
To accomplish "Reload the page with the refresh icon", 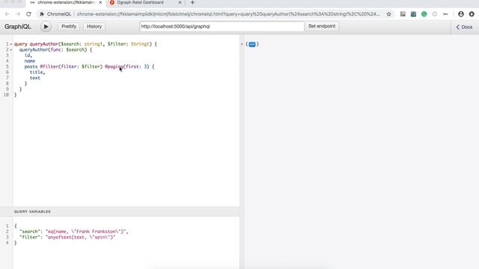I will coord(28,14).
